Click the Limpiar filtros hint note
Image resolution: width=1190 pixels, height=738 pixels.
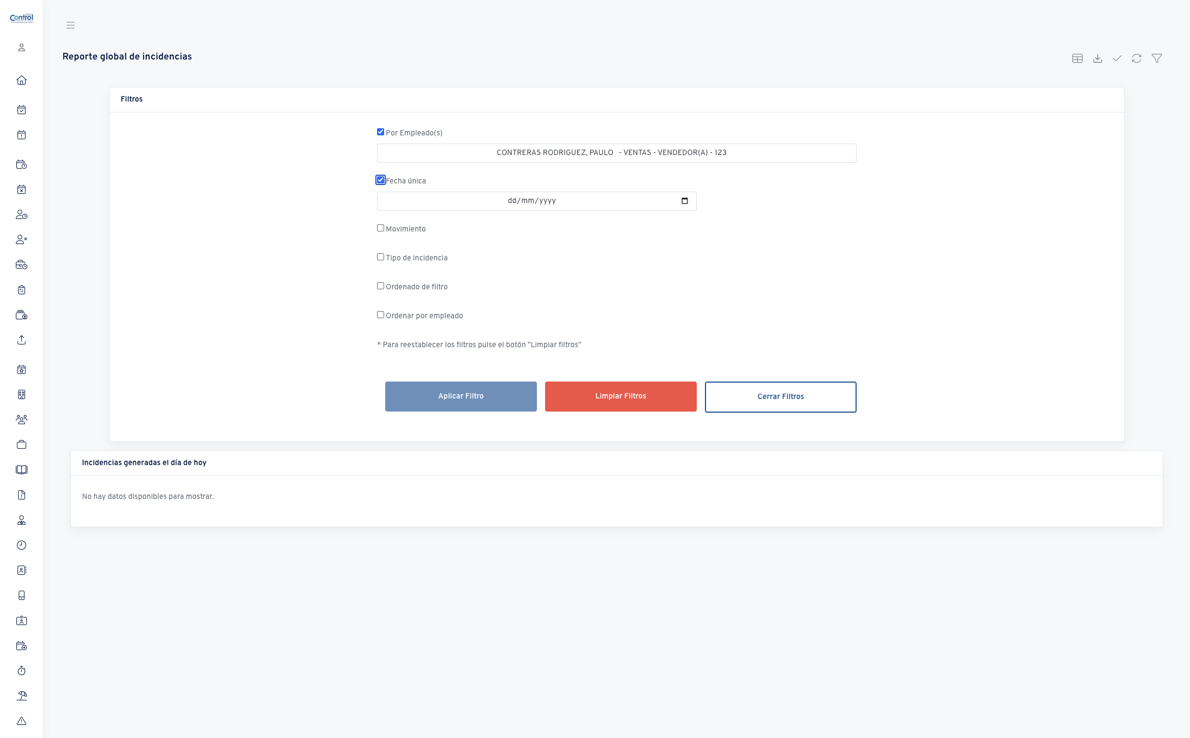click(x=479, y=345)
